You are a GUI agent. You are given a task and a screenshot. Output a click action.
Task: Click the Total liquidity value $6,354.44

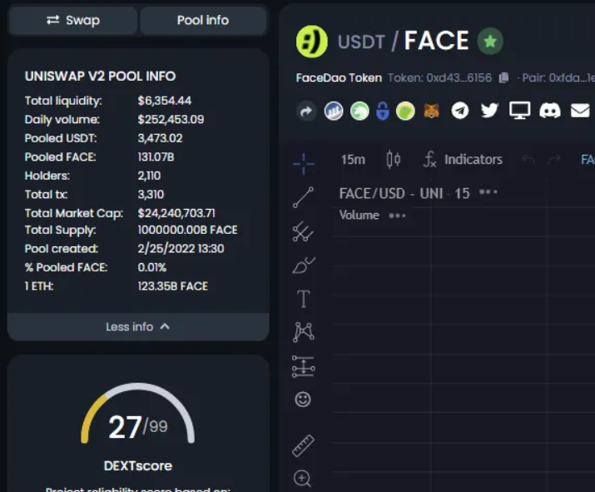164,101
